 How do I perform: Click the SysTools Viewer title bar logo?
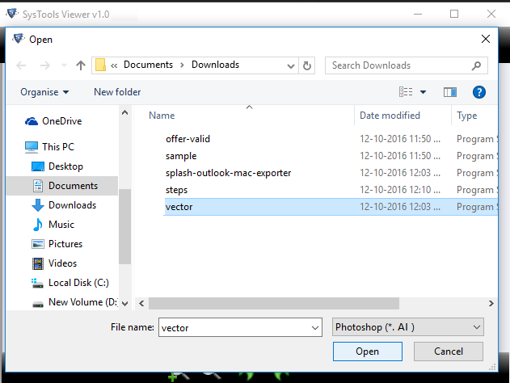12,14
